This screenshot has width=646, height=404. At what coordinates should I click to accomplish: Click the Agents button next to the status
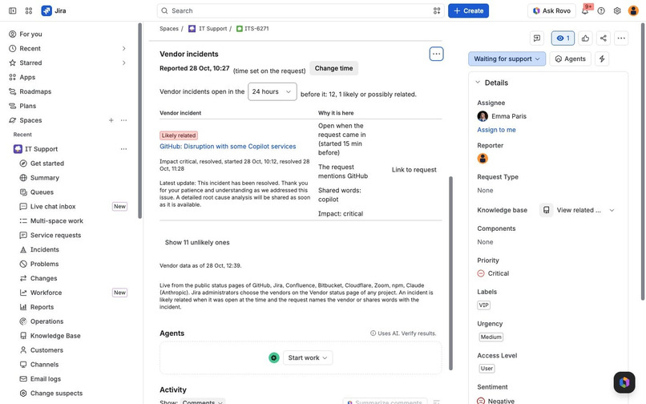click(x=571, y=59)
